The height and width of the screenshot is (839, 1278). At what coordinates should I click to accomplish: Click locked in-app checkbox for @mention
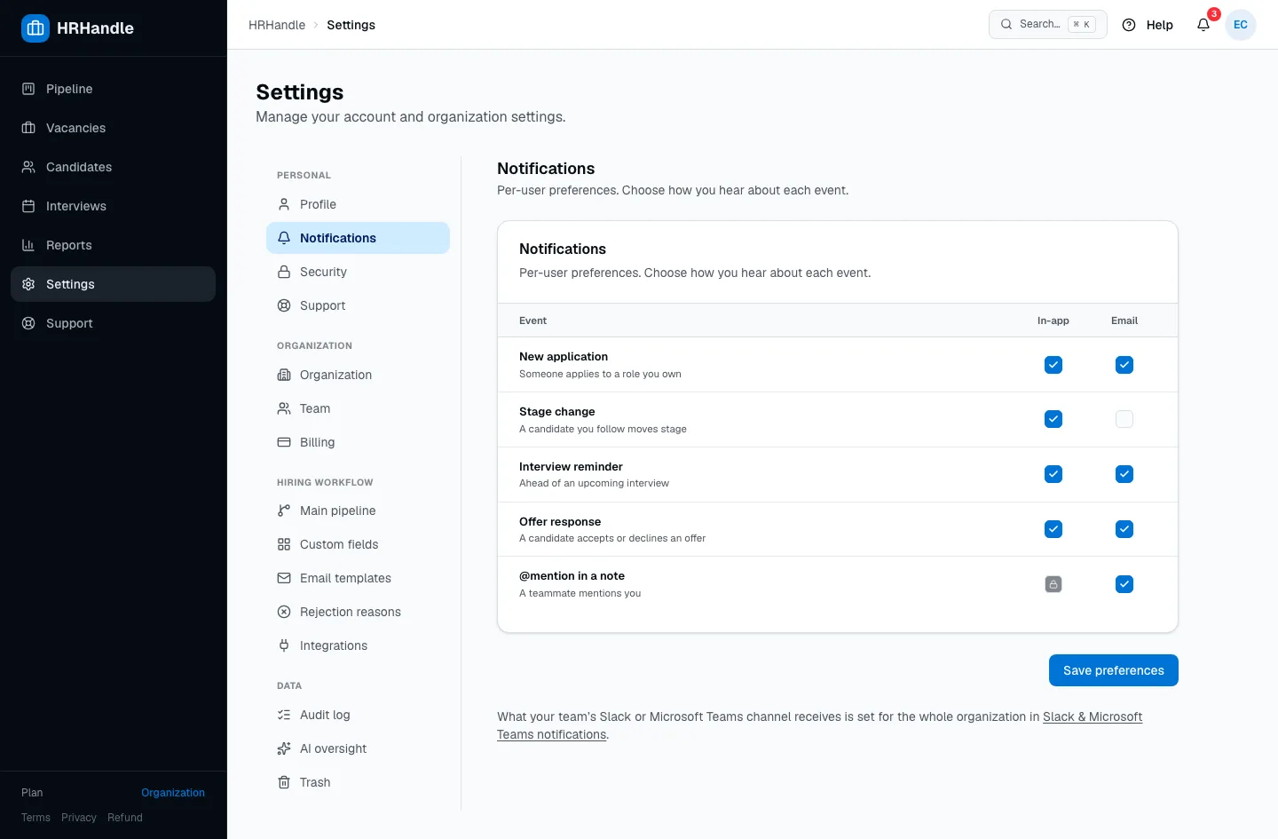click(x=1053, y=584)
